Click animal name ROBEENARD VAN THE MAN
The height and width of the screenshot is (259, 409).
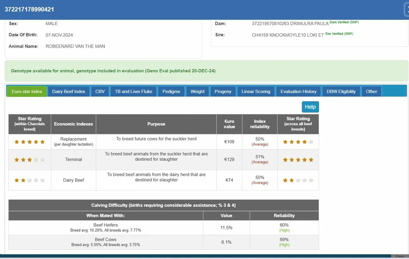[x=75, y=46]
